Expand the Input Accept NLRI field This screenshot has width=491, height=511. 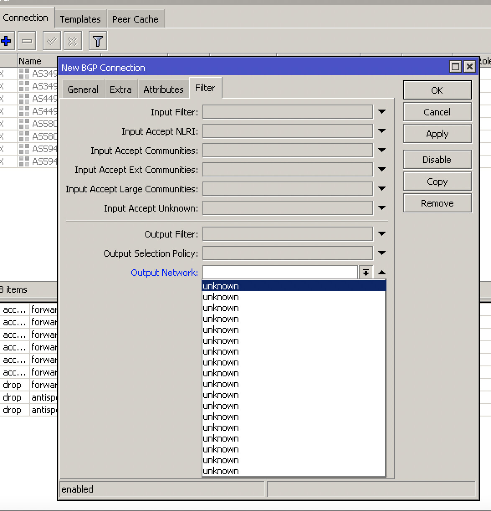[x=381, y=131]
